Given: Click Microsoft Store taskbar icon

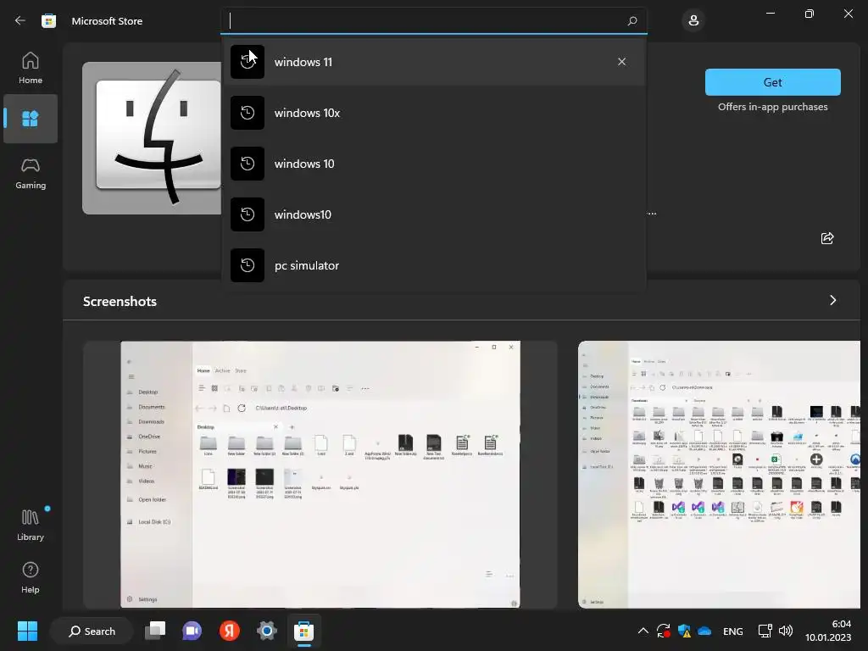Looking at the screenshot, I should pos(303,631).
